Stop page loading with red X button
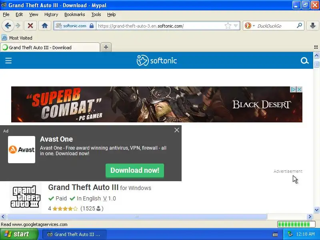This screenshot has height=240, width=320. click(x=30, y=26)
